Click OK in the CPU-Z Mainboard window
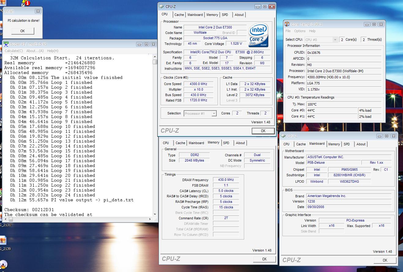The image size is (403, 272). click(x=385, y=260)
